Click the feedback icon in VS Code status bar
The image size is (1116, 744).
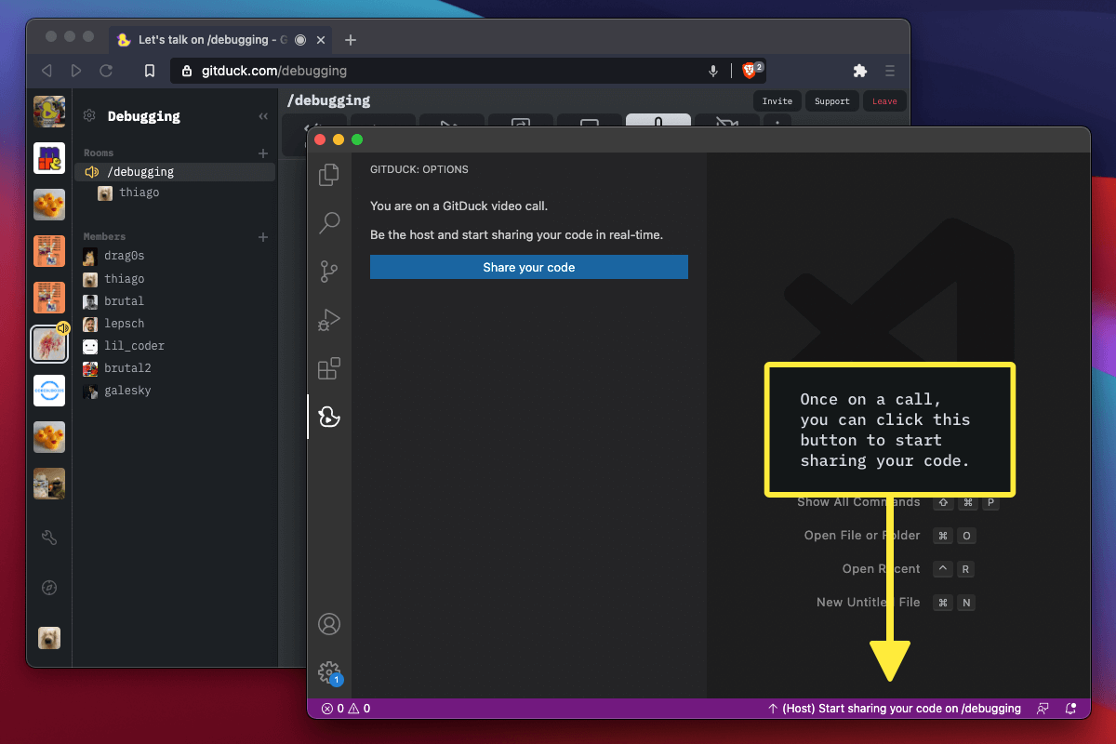[1043, 709]
